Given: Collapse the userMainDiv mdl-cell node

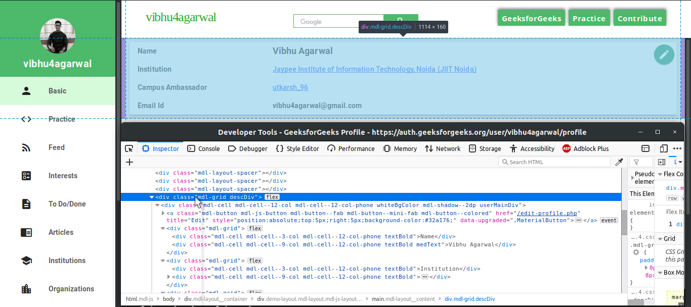Looking at the screenshot, I should tap(157, 205).
